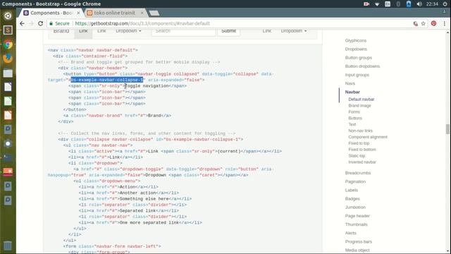Click the scrollbar up arrow

(x=447, y=32)
